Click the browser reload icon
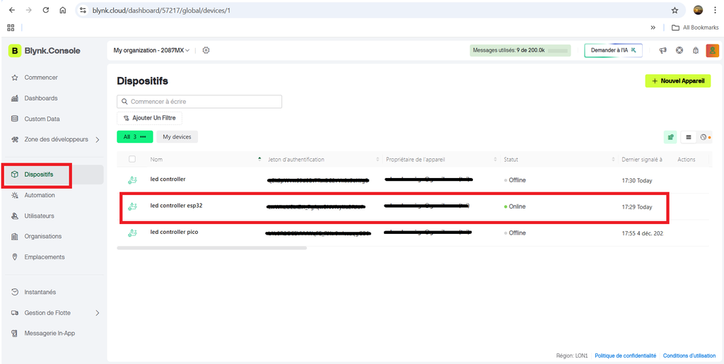Screen dimensions: 724x364 click(x=46, y=10)
